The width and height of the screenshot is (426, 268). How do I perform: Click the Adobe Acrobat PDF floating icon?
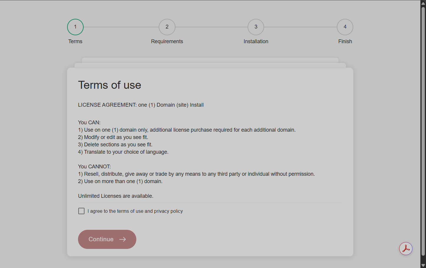point(406,249)
